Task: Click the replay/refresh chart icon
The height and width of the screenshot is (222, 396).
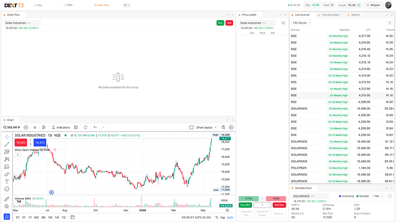Action: click(86, 127)
